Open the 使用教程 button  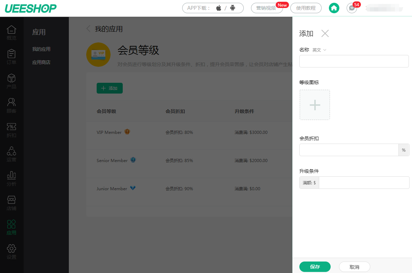point(306,8)
